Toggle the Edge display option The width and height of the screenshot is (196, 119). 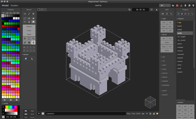tap(32, 111)
